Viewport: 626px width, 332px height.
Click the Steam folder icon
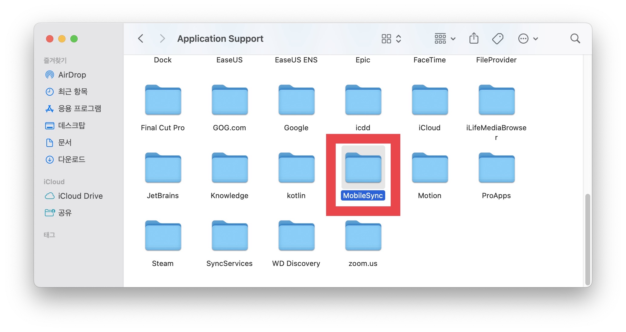pos(163,236)
